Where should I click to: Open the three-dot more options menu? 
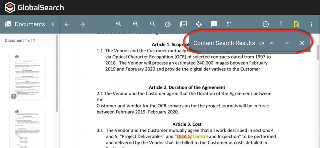(x=311, y=24)
